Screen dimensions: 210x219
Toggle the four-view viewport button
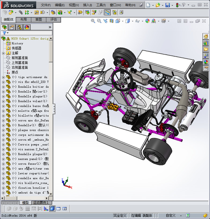point(64,209)
